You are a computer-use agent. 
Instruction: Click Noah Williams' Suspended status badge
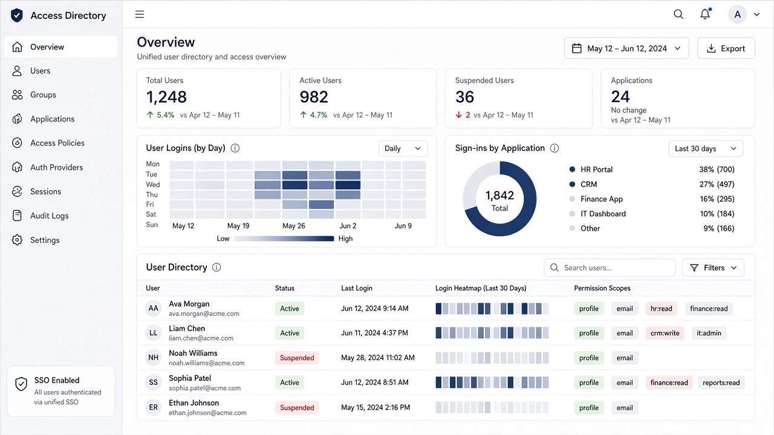coord(297,358)
